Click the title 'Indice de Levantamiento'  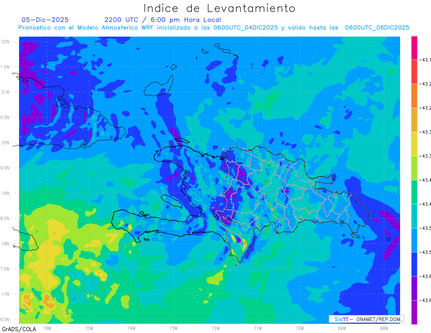[219, 8]
